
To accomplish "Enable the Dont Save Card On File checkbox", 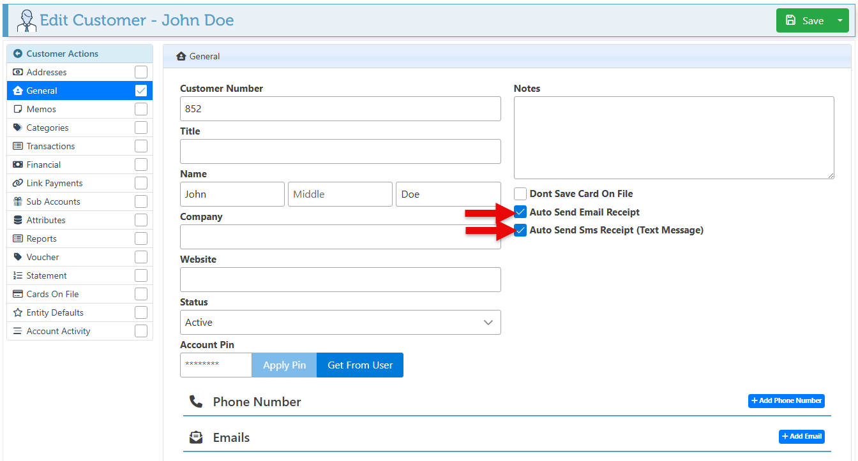I will coord(520,194).
